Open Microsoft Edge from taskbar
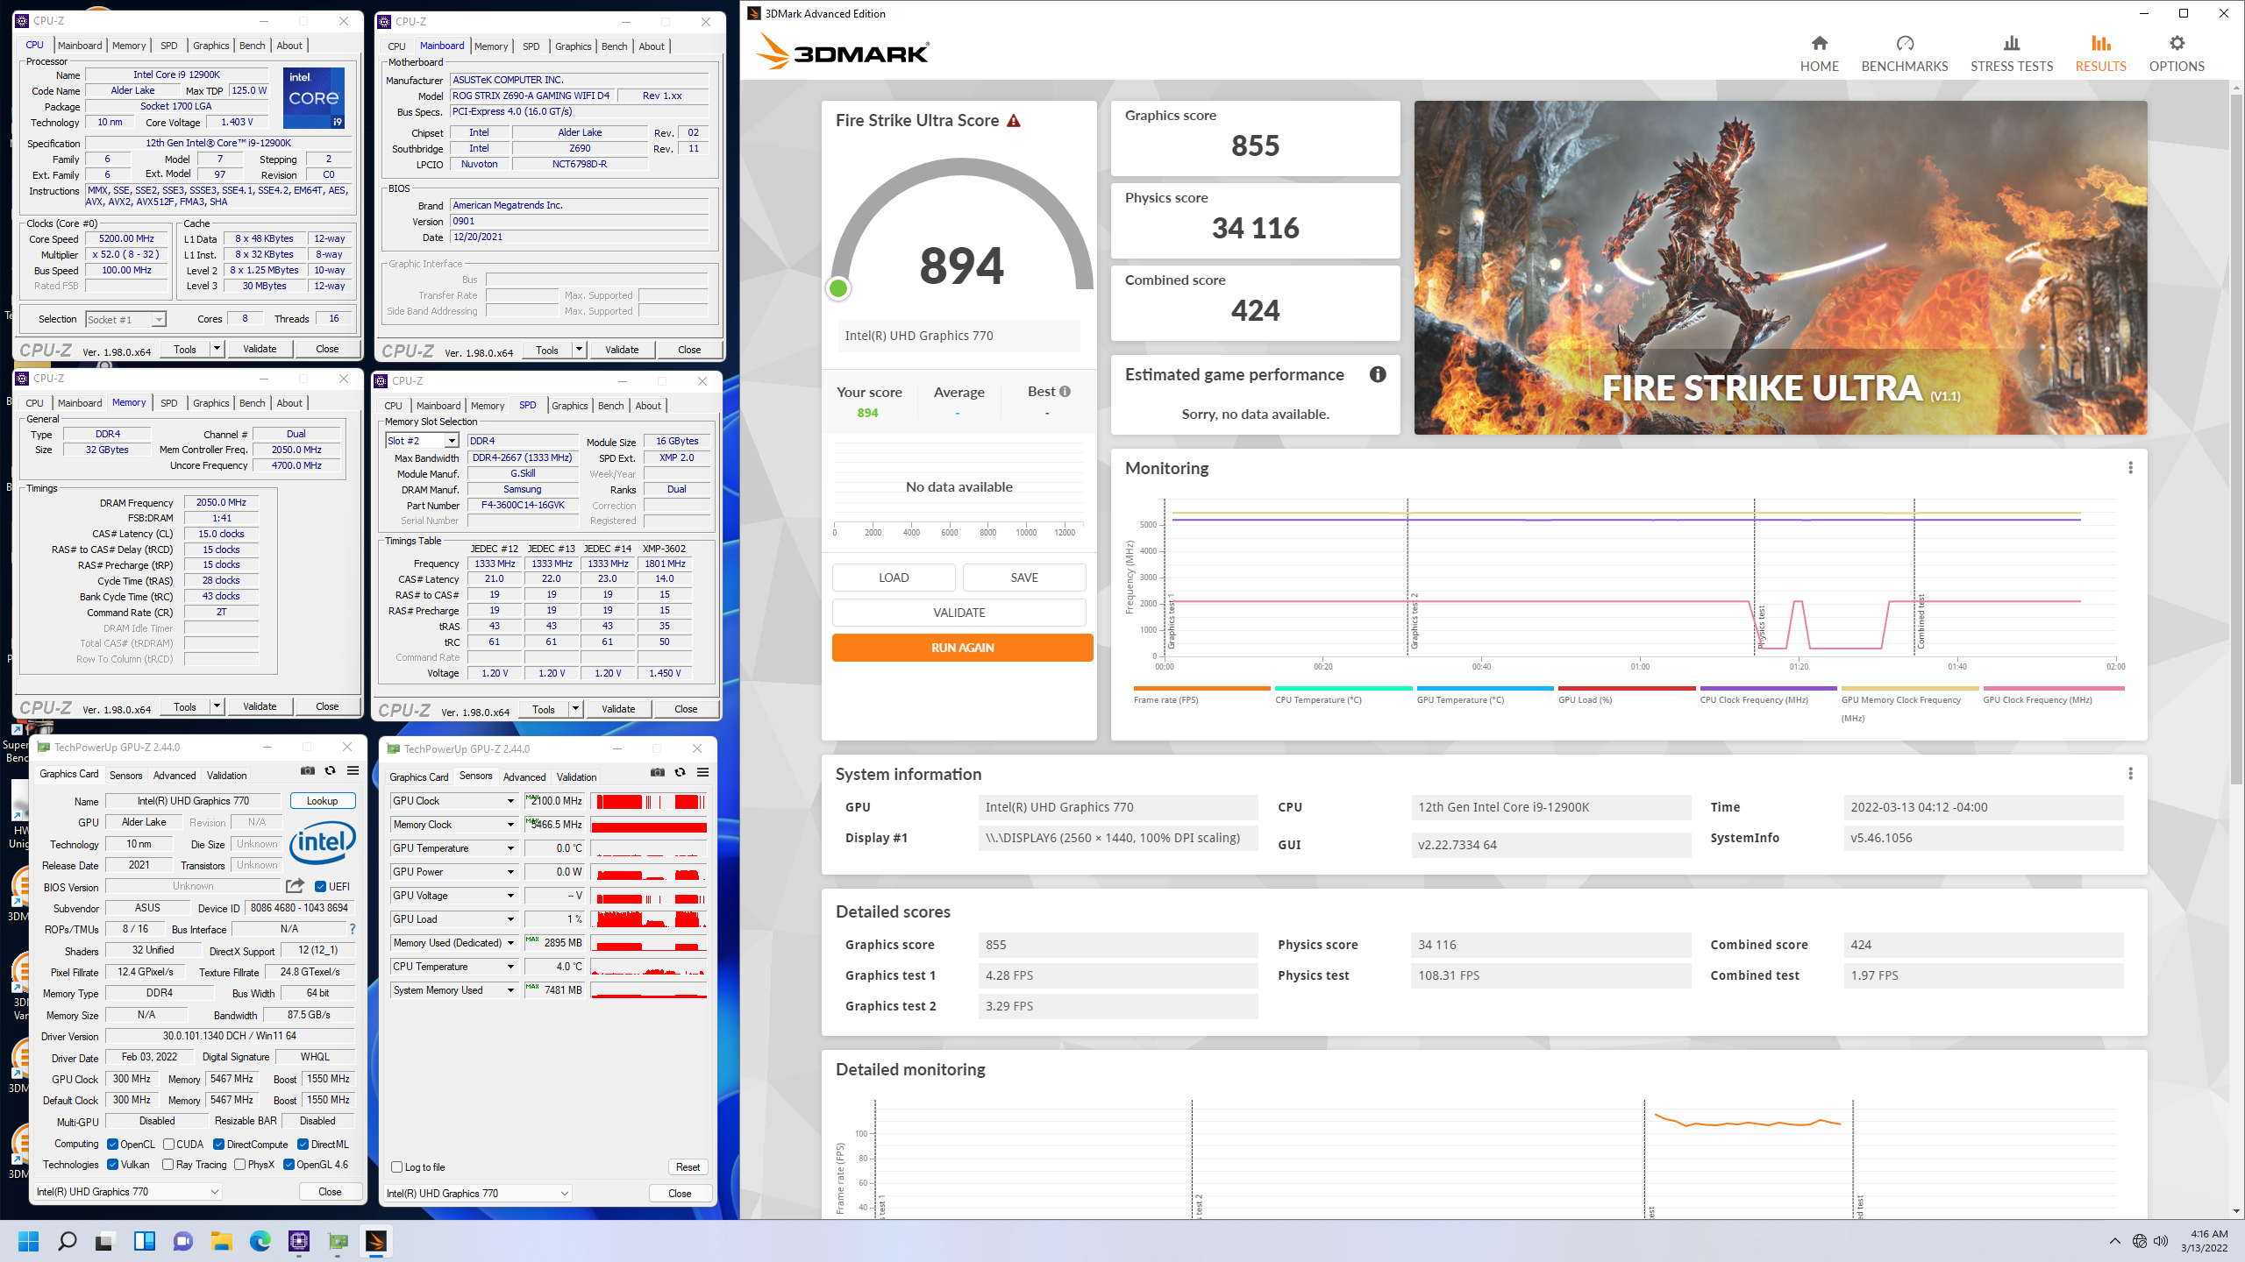Image resolution: width=2245 pixels, height=1262 pixels. tap(260, 1241)
